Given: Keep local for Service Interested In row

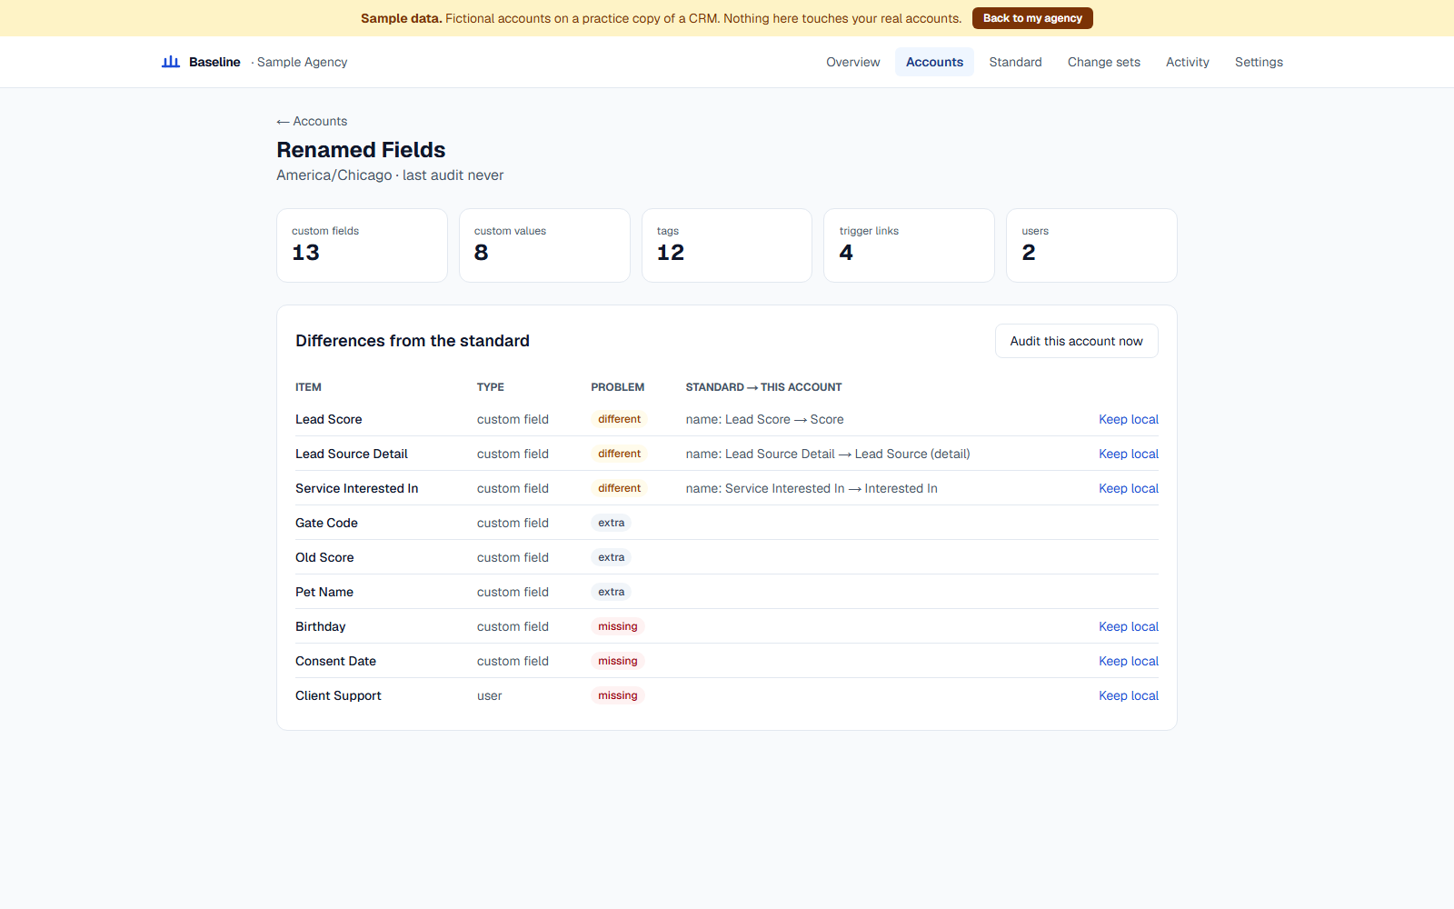Looking at the screenshot, I should (1128, 488).
